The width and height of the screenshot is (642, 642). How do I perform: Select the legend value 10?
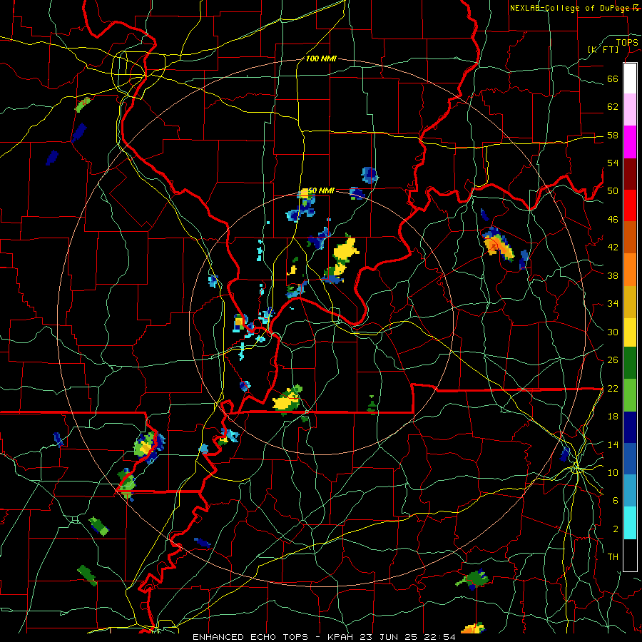613,473
